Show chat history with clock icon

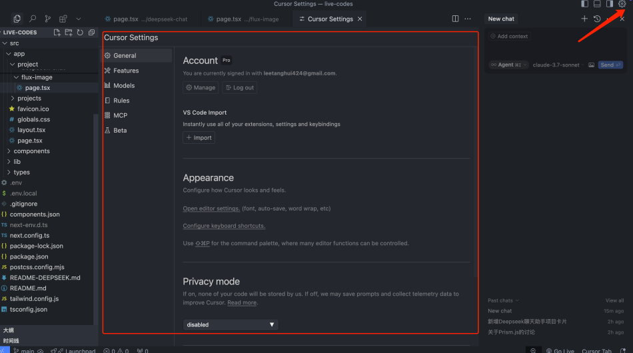597,19
